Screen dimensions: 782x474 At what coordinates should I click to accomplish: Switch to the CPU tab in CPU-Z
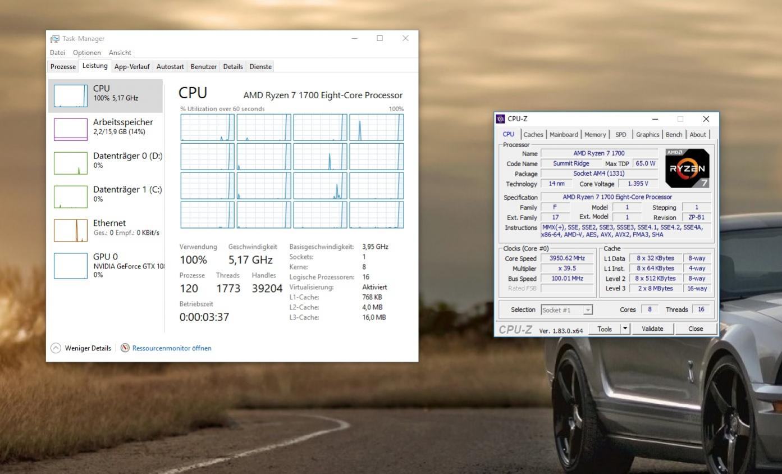[508, 134]
